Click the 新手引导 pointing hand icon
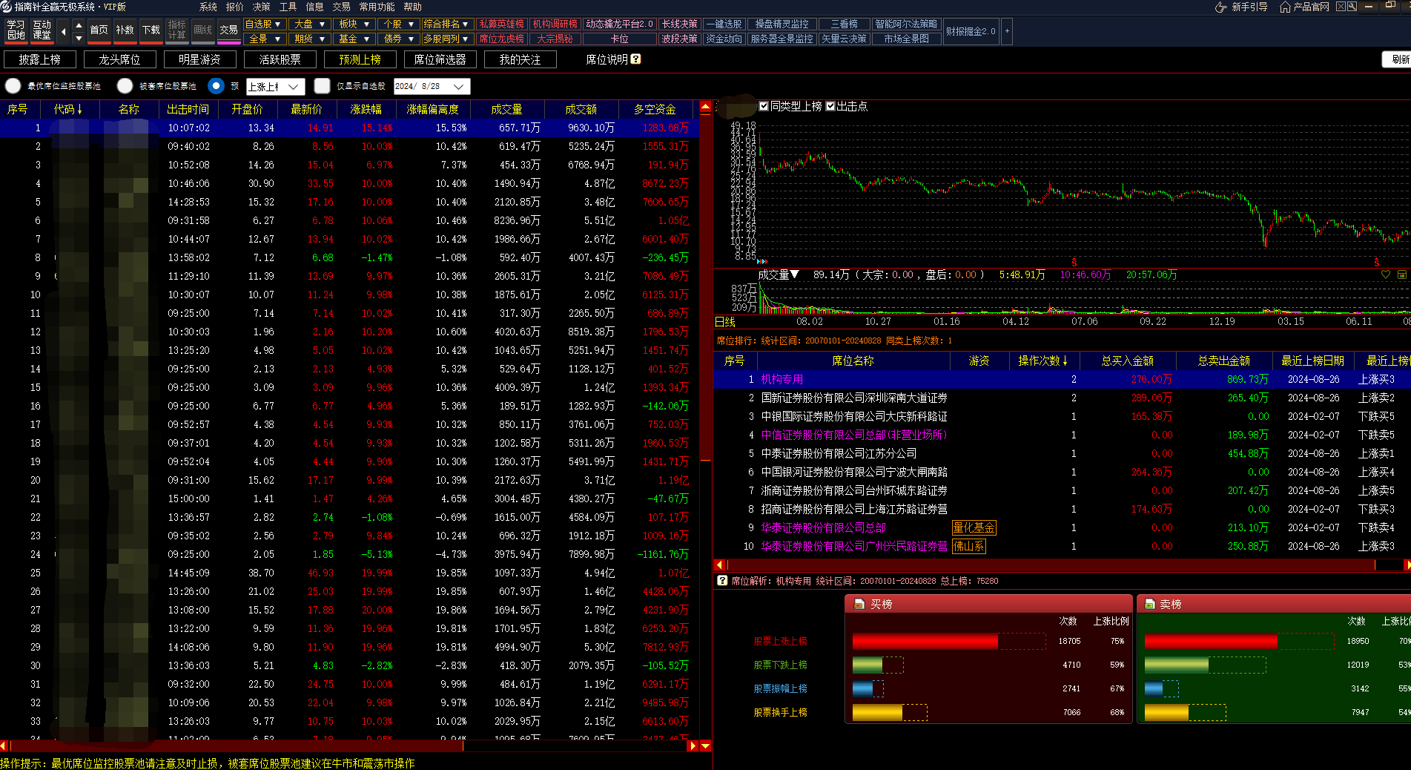 point(1220,7)
